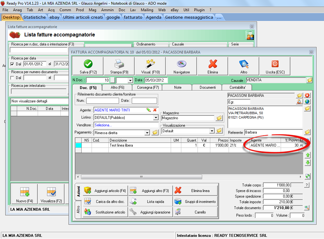
Task: Click the Referente input field
Action: pyautogui.click(x=273, y=132)
